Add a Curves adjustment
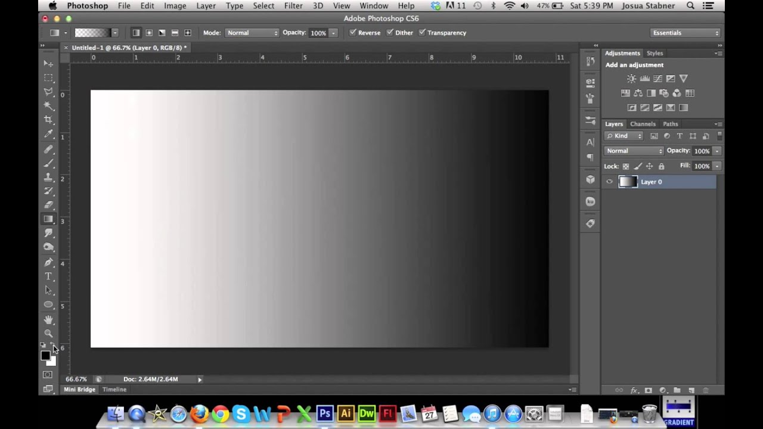The width and height of the screenshot is (763, 429). click(x=657, y=79)
